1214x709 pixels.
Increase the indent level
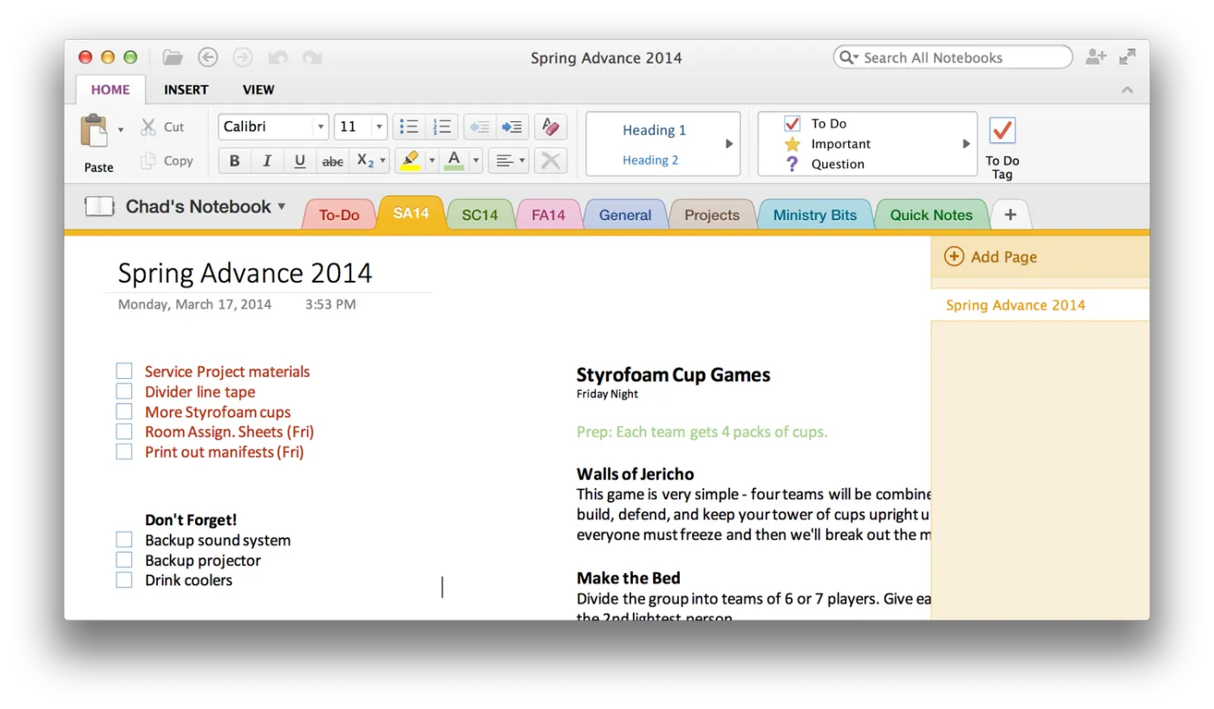[512, 127]
